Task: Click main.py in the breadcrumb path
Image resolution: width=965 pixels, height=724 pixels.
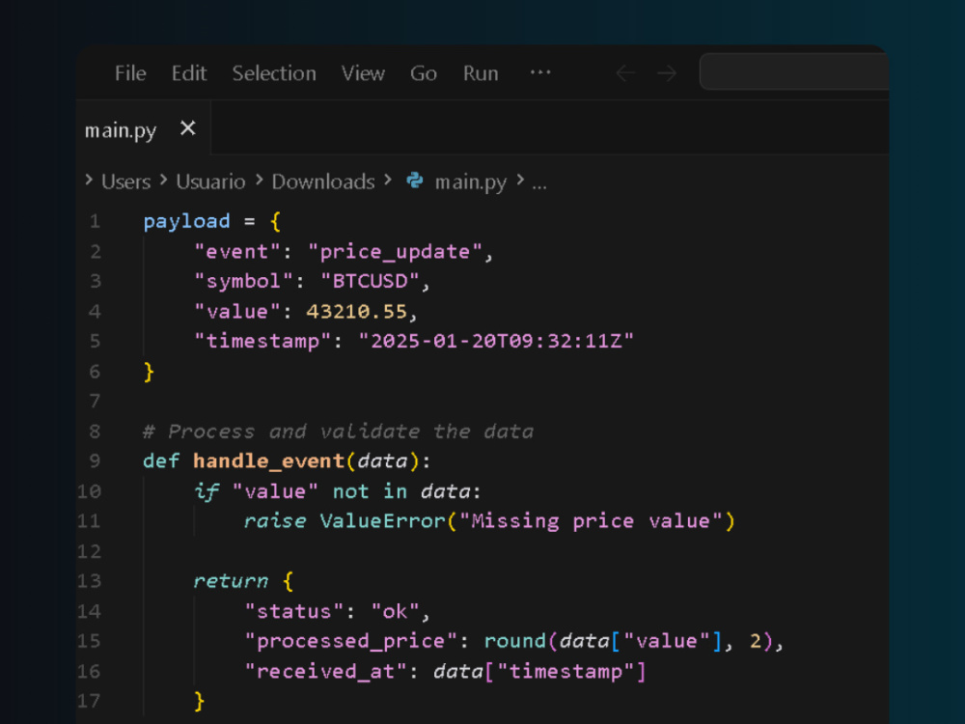Action: (x=471, y=182)
